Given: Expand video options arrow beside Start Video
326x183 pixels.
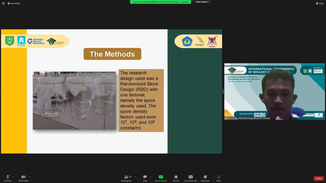Looking at the screenshot, I should click(30, 177).
